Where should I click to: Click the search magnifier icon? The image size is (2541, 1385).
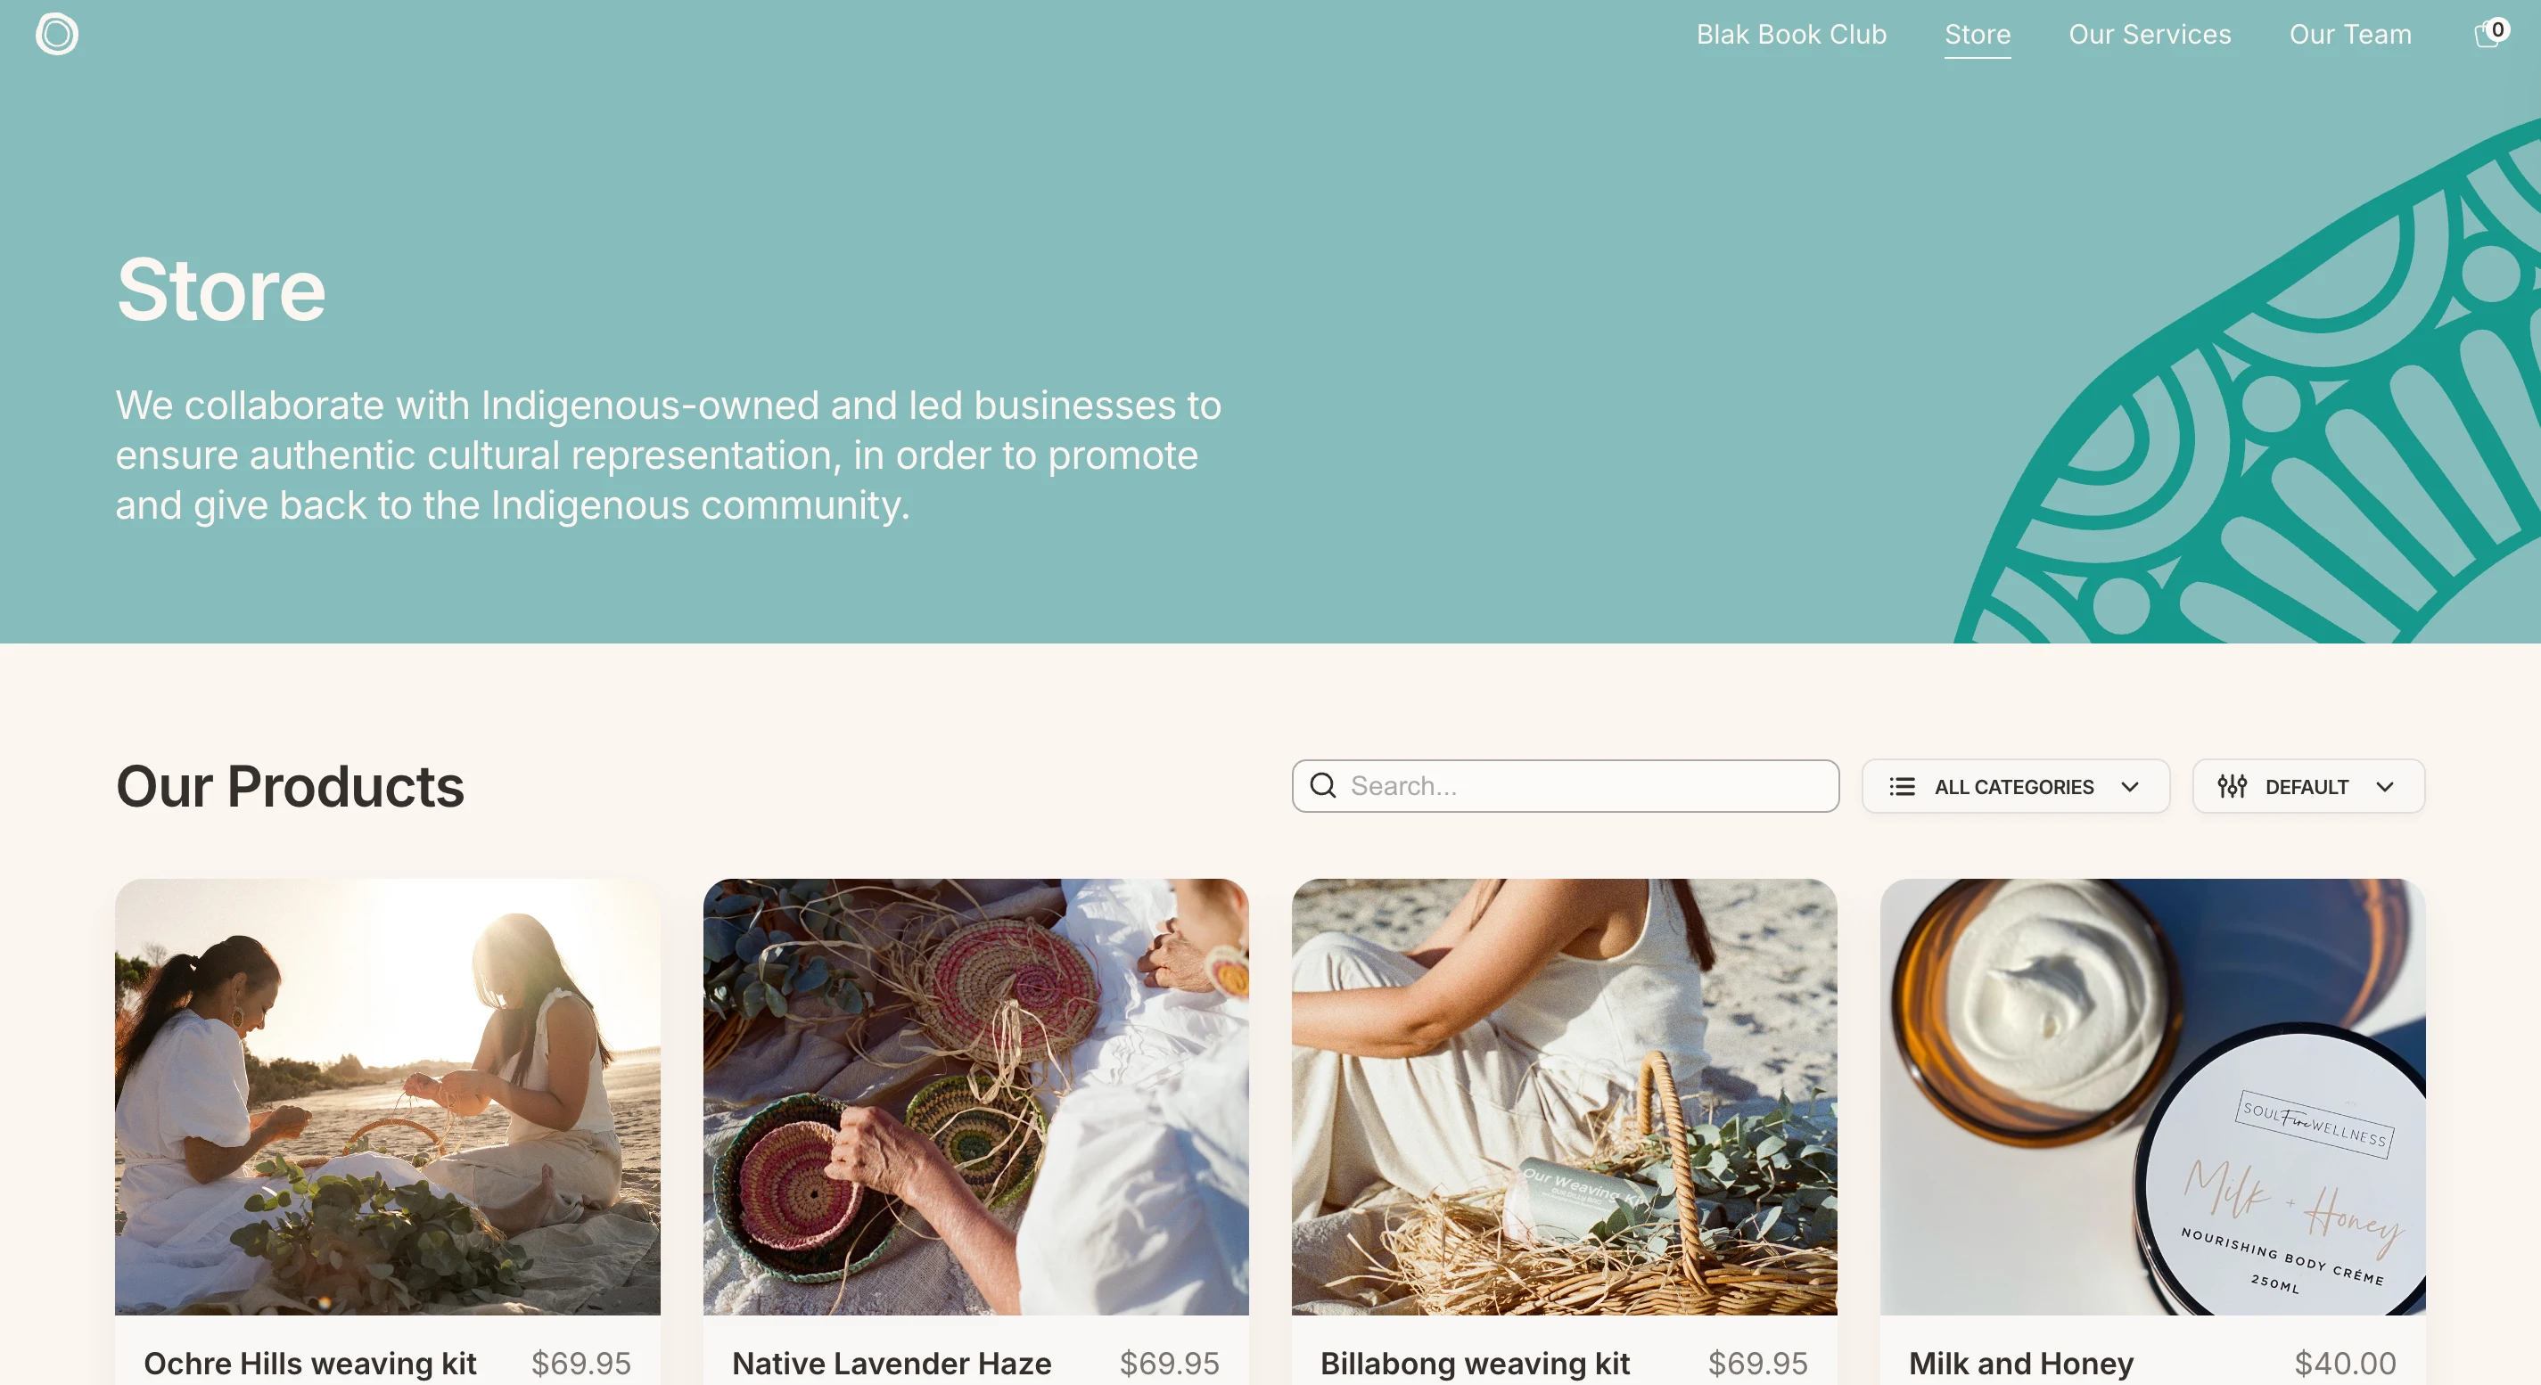tap(1323, 786)
